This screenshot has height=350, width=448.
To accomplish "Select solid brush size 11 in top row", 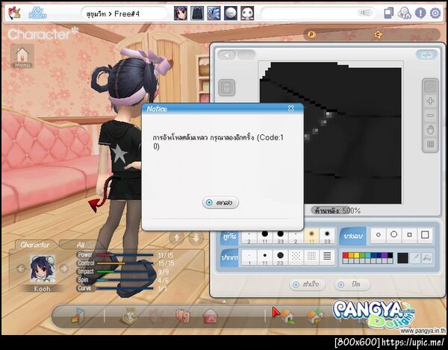I will (265, 237).
